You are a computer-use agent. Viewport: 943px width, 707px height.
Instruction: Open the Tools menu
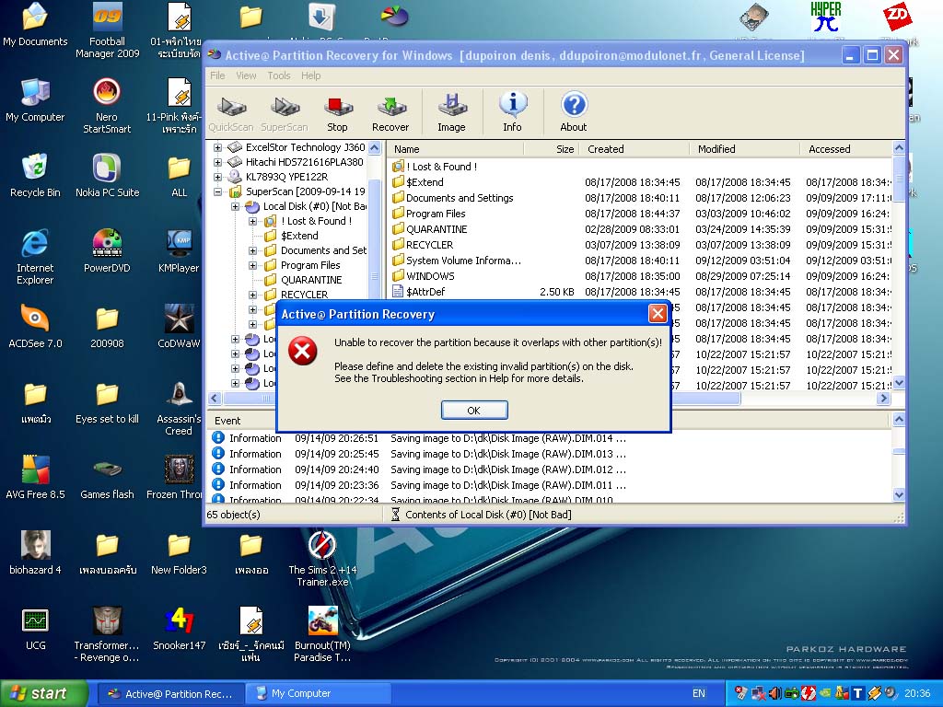(278, 75)
